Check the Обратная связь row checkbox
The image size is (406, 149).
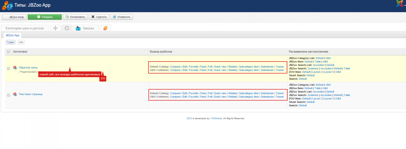tap(8, 68)
